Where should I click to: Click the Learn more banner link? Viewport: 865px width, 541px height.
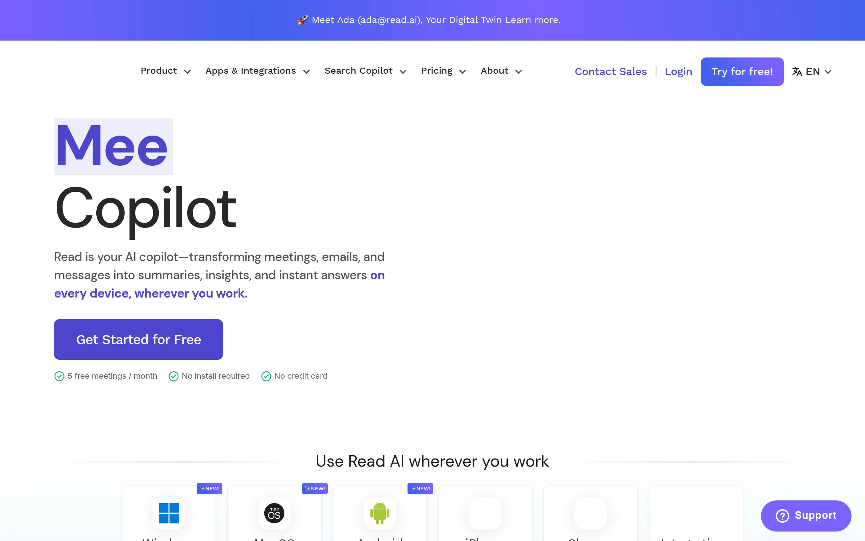532,20
